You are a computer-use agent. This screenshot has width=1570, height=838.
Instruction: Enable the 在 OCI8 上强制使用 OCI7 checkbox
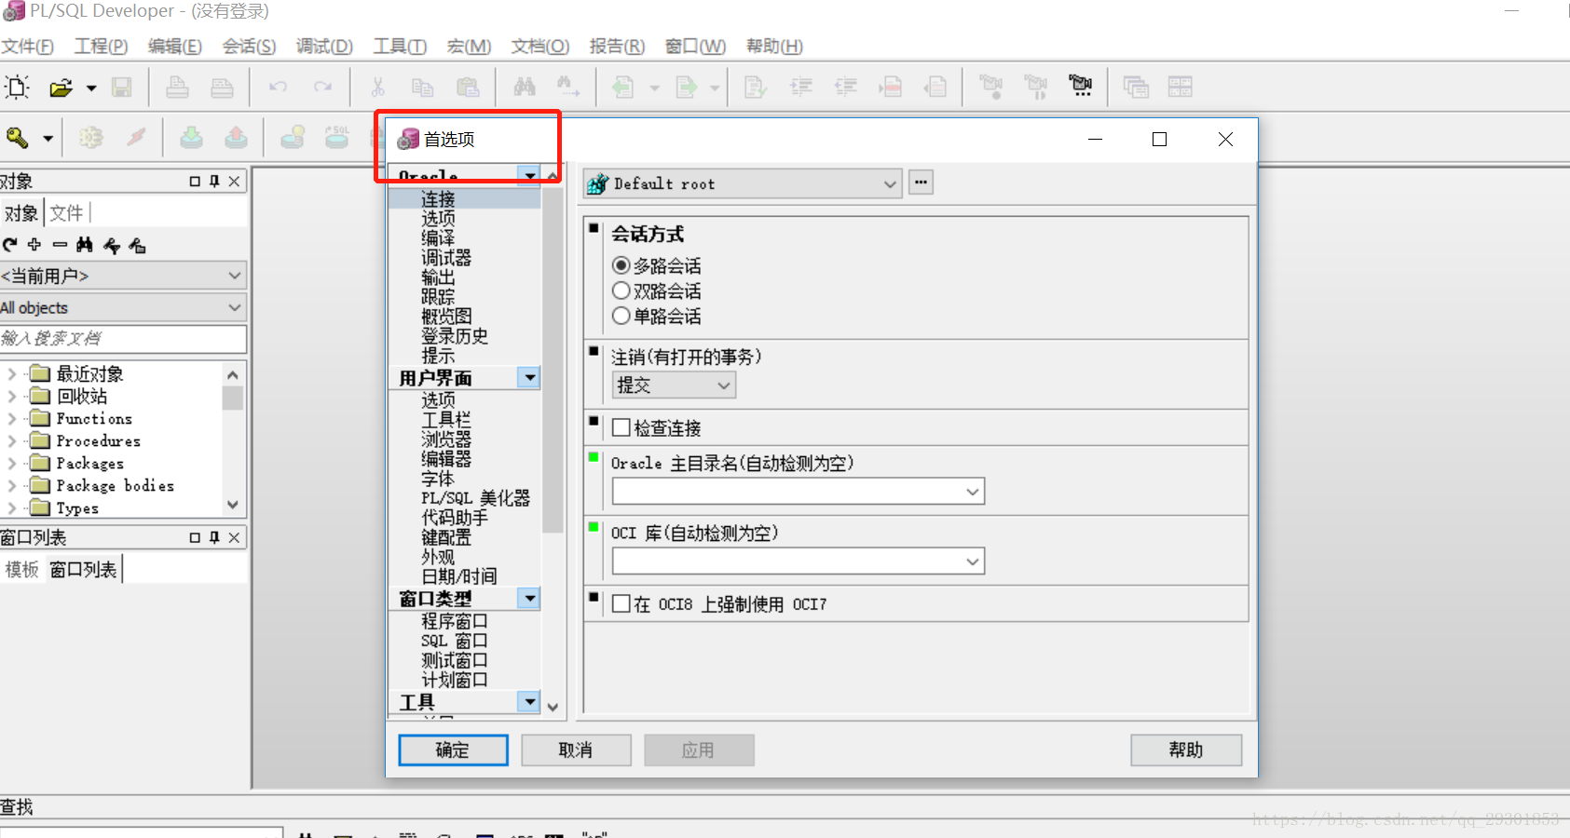click(621, 603)
